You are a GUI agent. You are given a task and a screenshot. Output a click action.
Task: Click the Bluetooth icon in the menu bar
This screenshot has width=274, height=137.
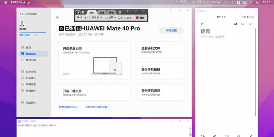[x=193, y=2]
